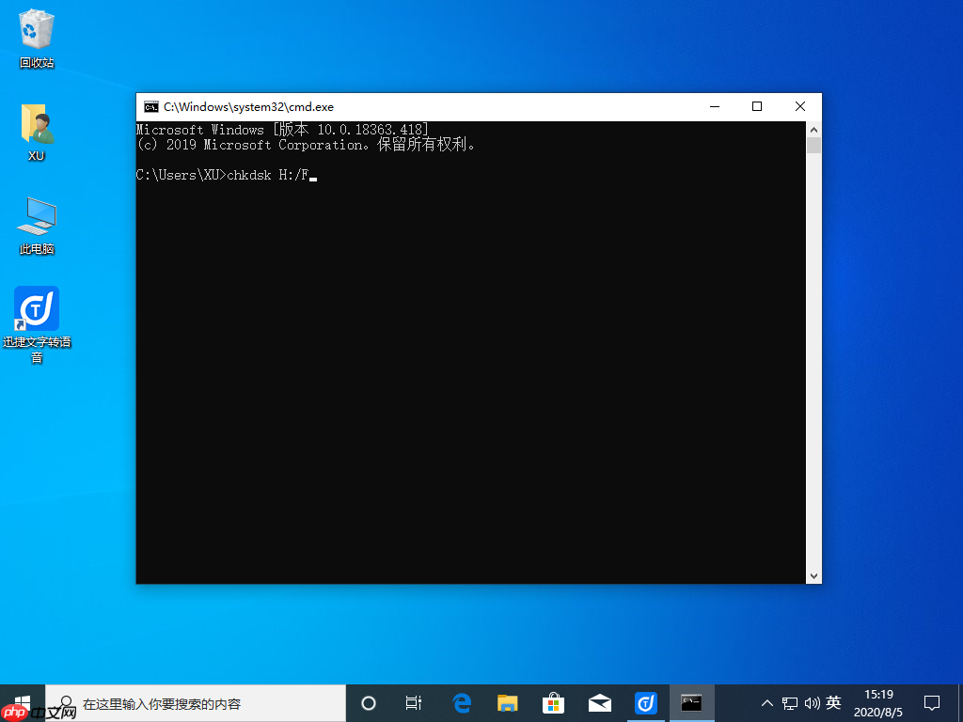Open Cortana search circle on the taskbar
This screenshot has width=963, height=722.
(368, 702)
